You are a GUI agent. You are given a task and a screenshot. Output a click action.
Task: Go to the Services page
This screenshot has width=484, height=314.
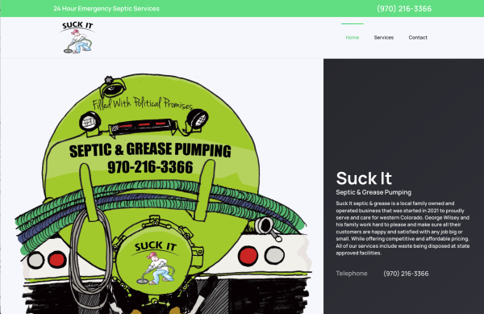pos(384,37)
